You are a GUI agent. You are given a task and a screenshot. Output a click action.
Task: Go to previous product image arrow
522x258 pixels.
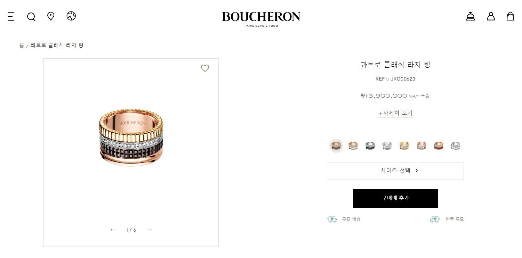113,230
